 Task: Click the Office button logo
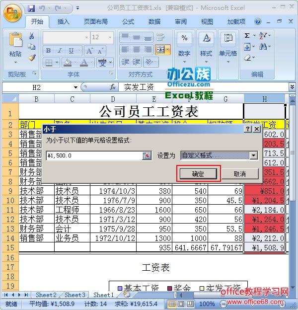(12, 13)
